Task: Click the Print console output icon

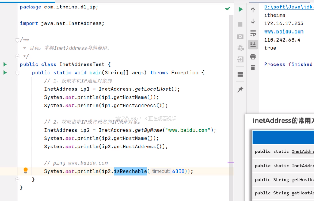Action: point(253,57)
